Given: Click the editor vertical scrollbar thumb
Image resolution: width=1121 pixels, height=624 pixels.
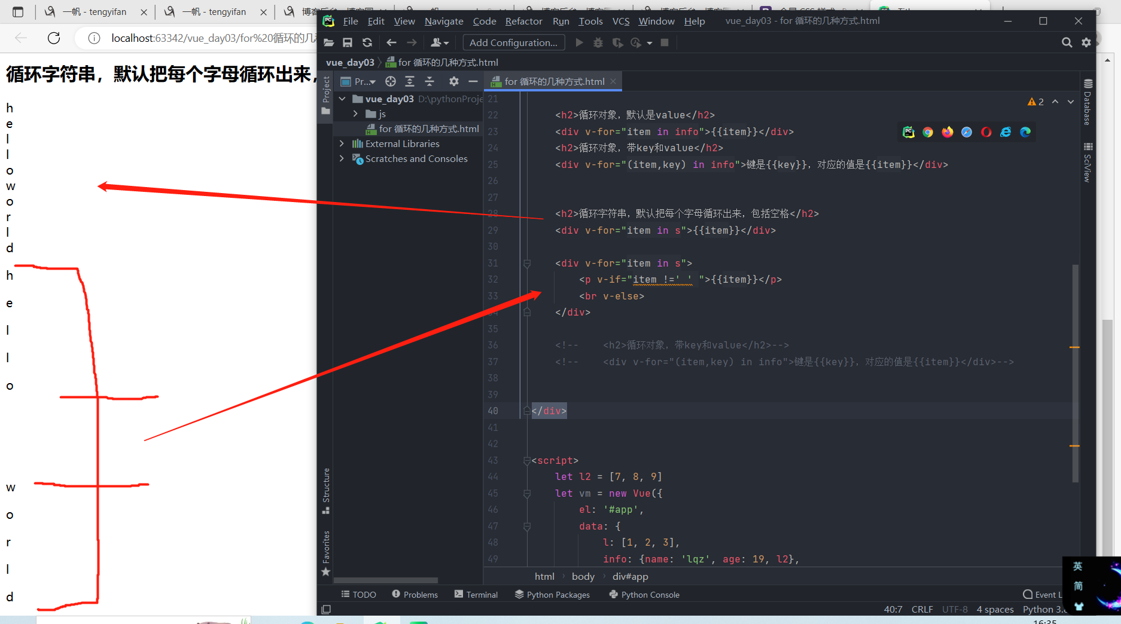Looking at the screenshot, I should click(x=1076, y=373).
